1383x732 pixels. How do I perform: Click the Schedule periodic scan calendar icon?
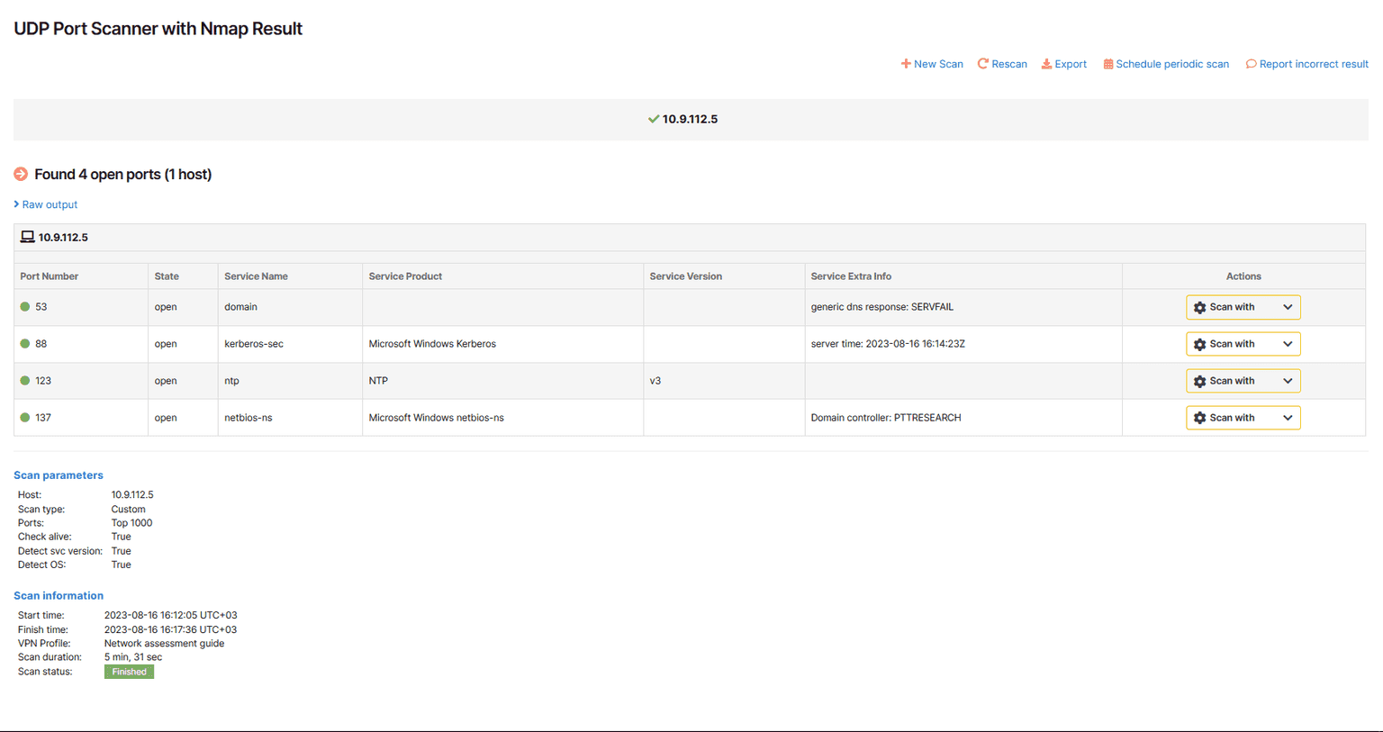point(1109,64)
